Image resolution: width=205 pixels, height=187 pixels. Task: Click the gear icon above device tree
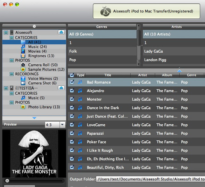[34, 26]
